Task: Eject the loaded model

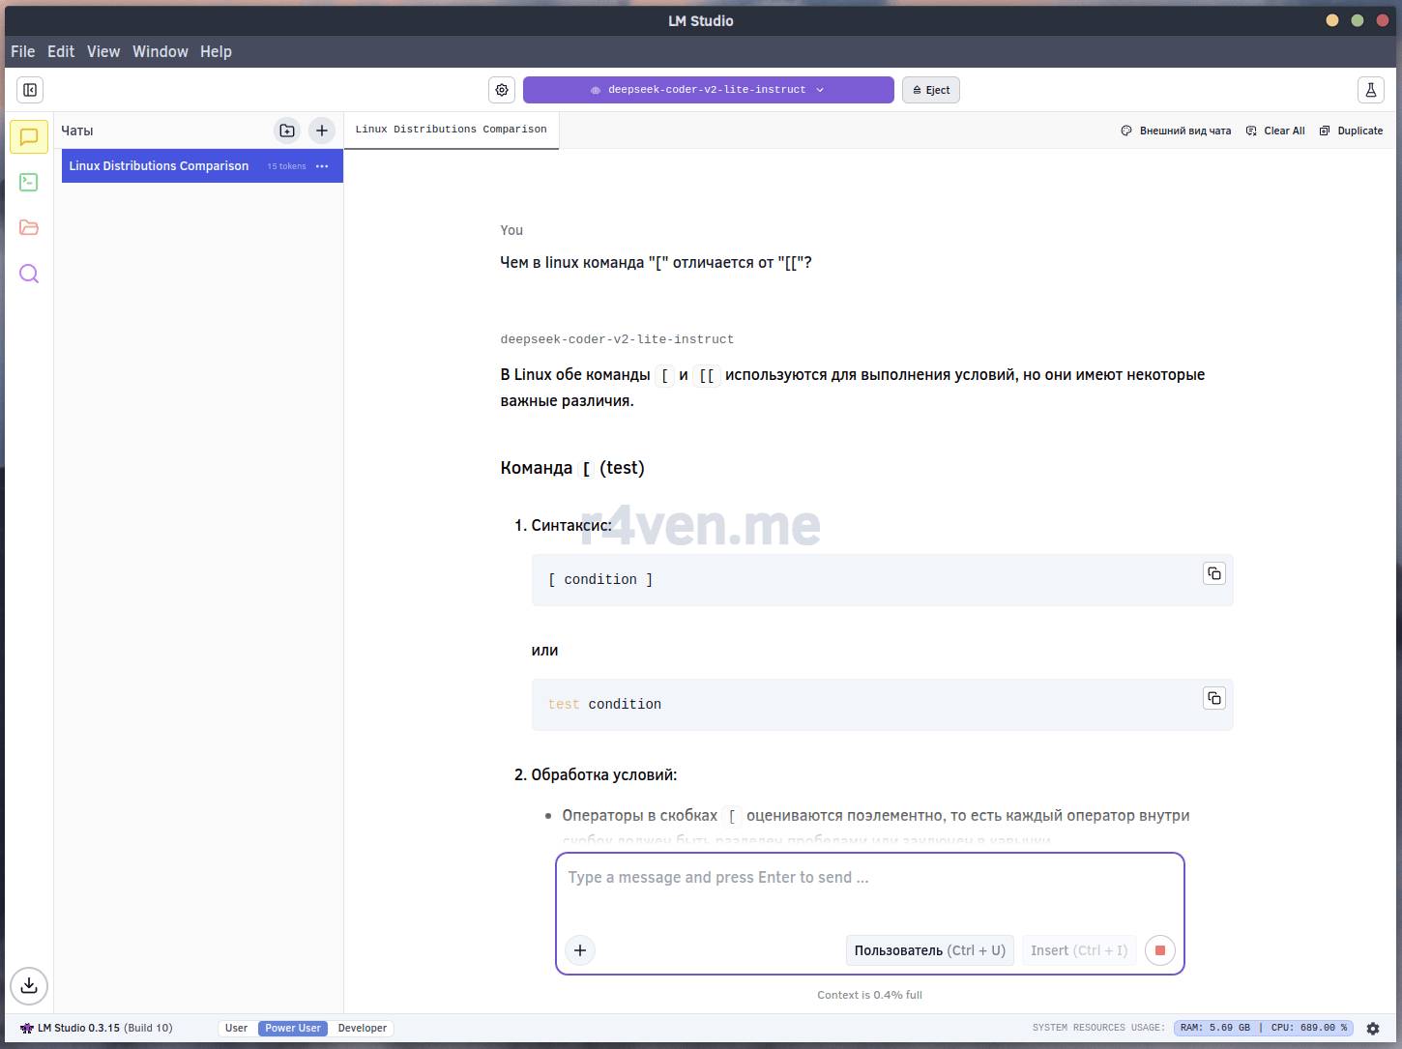Action: point(931,90)
